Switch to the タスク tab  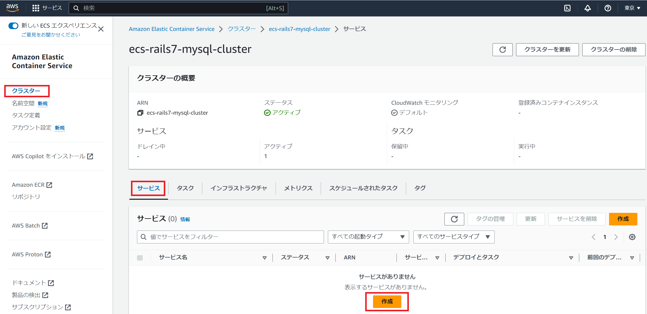pos(185,188)
